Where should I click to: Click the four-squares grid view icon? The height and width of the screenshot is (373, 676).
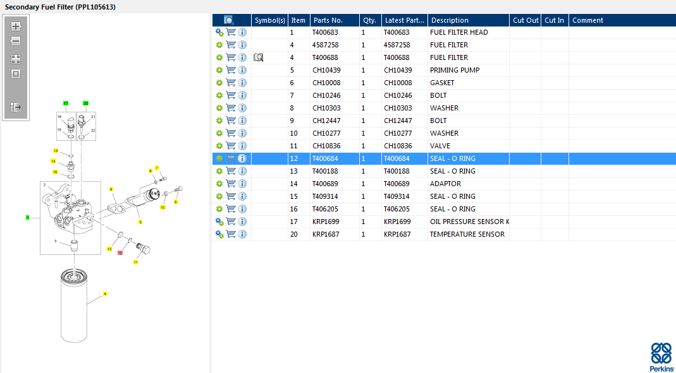coord(16,59)
